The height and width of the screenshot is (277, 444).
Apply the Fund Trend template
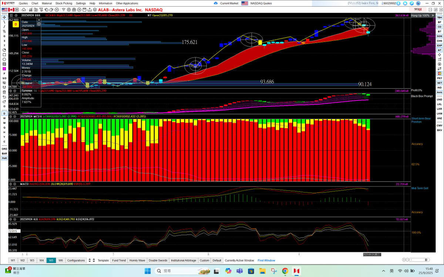(119, 260)
